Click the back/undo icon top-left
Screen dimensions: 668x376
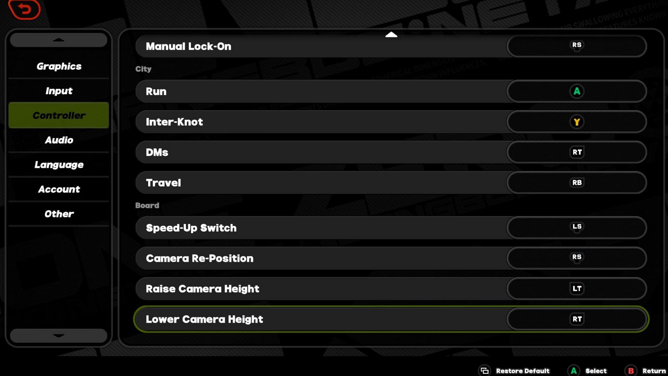[25, 10]
